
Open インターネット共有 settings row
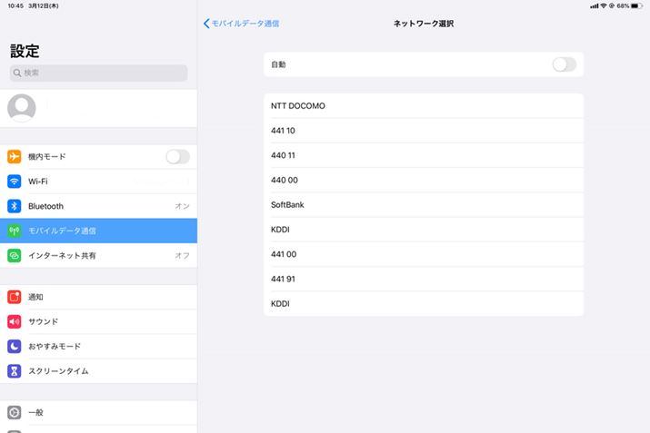pyautogui.click(x=99, y=255)
